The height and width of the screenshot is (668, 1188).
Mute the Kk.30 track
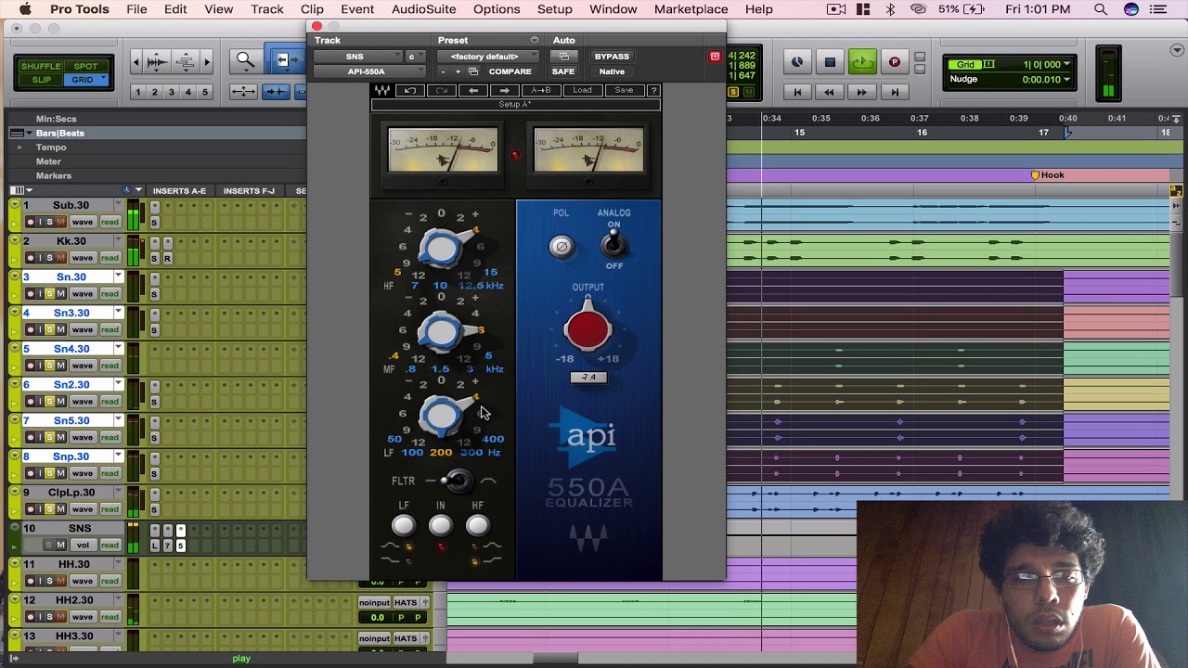60,258
